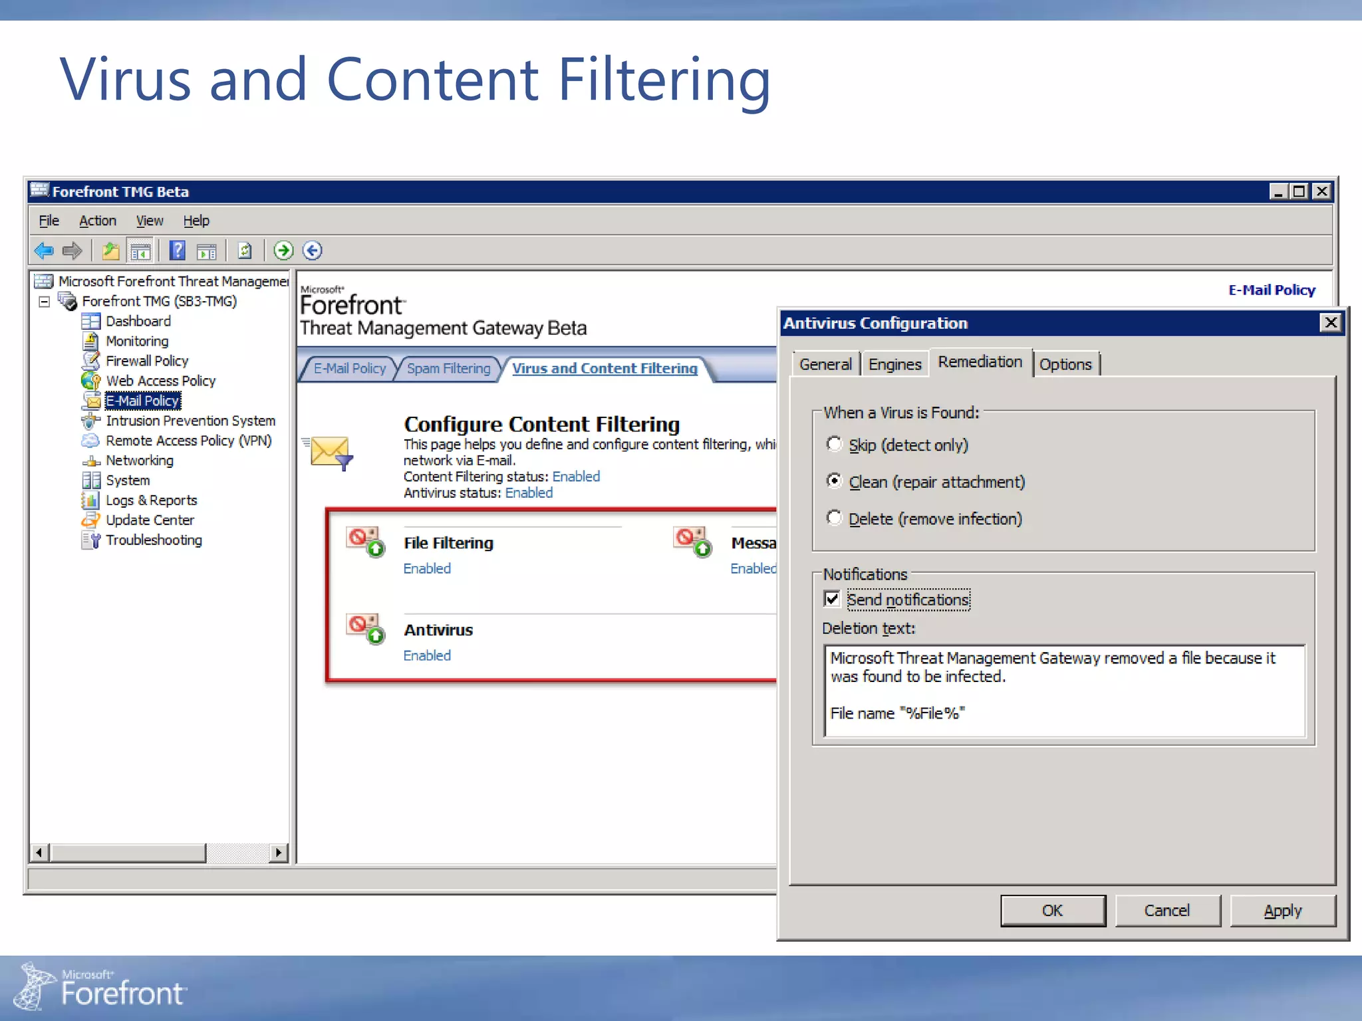Open the Spam Filtering page tab
This screenshot has height=1021, width=1362.
448,368
